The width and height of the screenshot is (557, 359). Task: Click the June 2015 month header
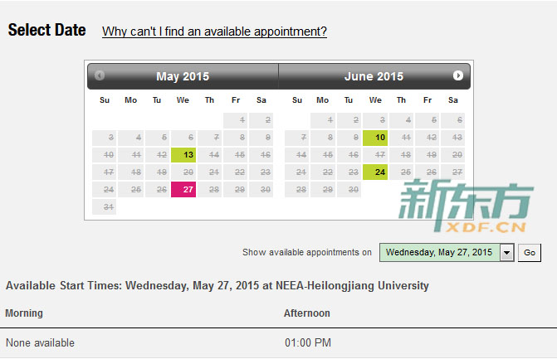tap(374, 76)
